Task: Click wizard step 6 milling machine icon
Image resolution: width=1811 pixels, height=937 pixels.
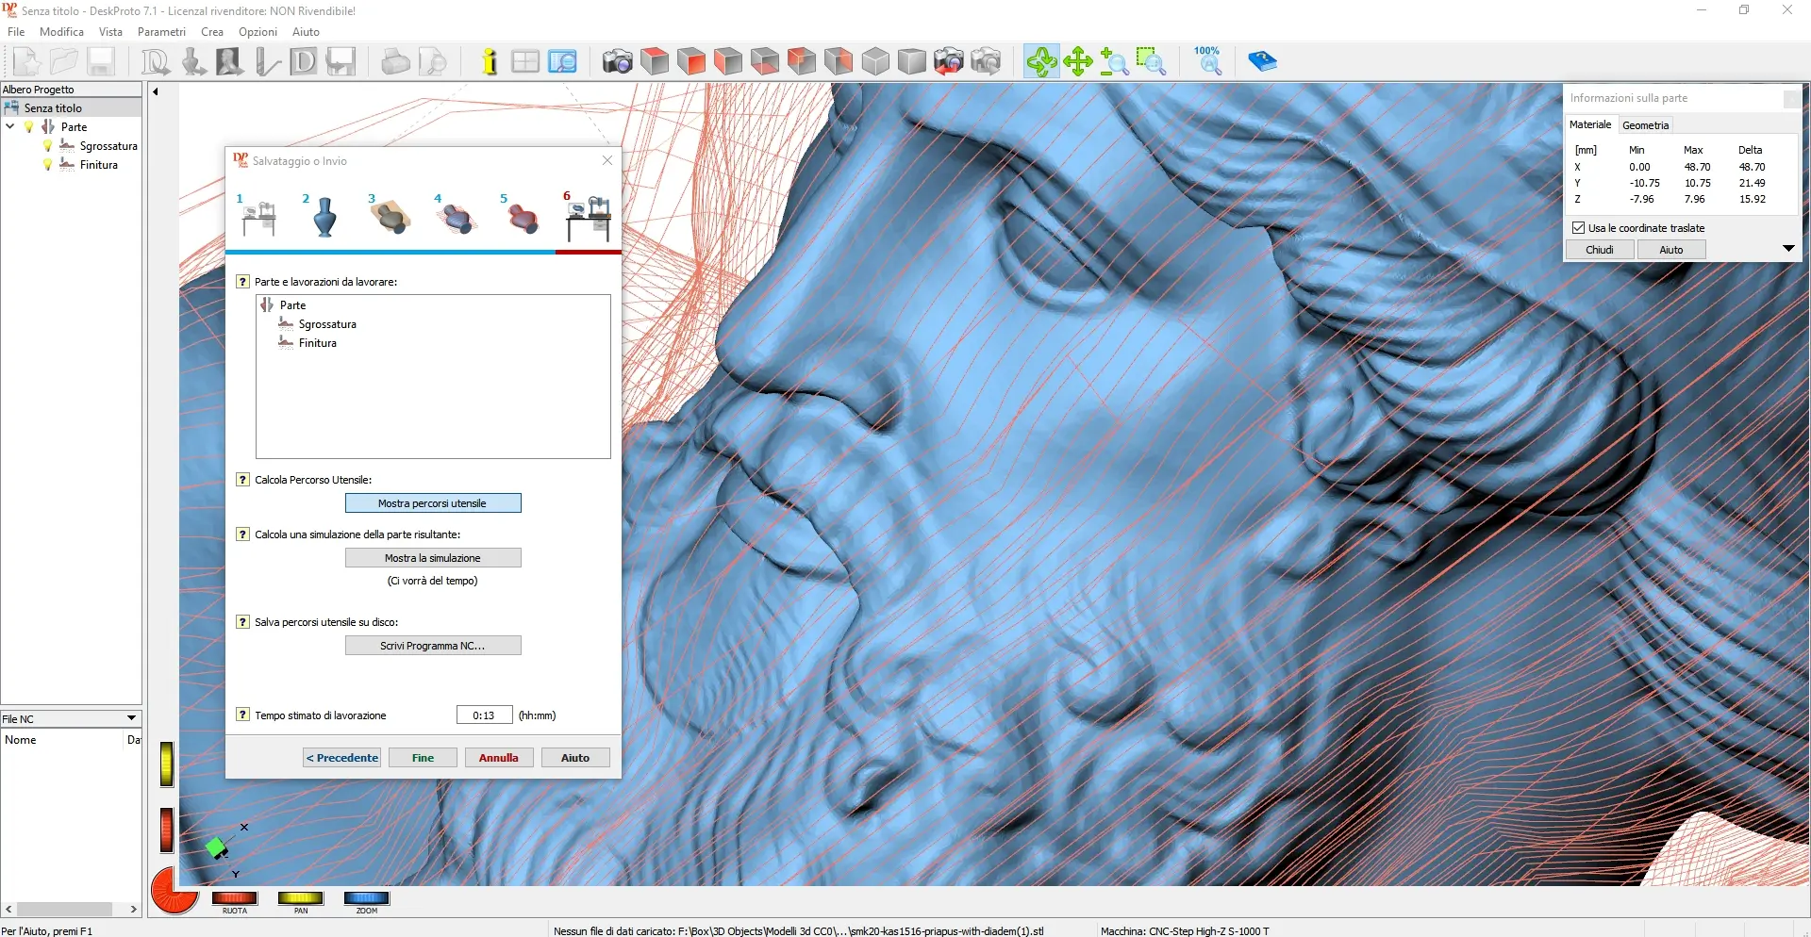Action: click(589, 218)
